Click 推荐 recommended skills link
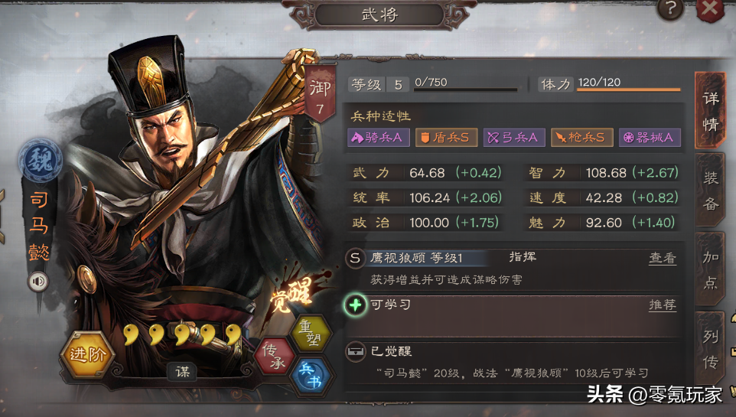 click(663, 305)
